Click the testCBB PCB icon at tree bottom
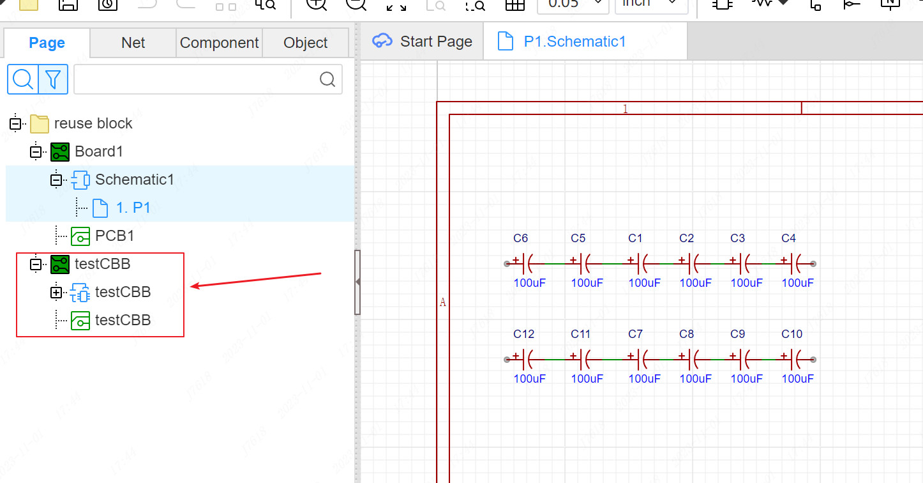923x483 pixels. tap(80, 320)
